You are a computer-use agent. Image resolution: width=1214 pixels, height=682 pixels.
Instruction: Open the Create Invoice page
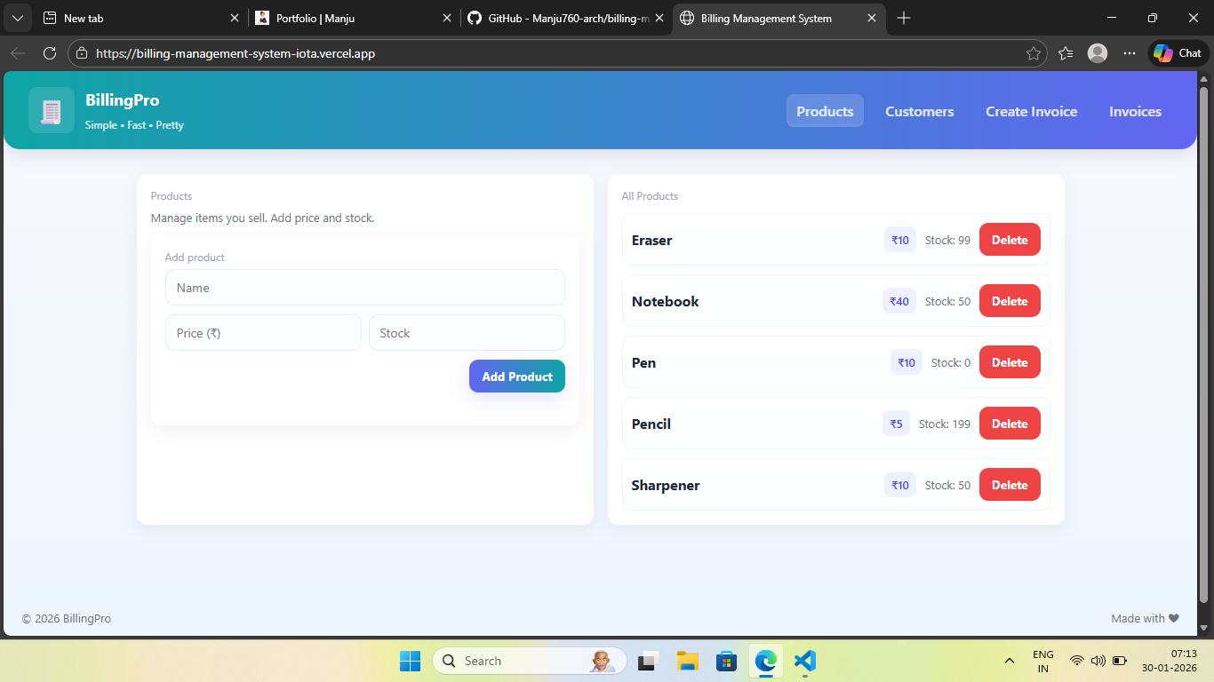(x=1031, y=111)
